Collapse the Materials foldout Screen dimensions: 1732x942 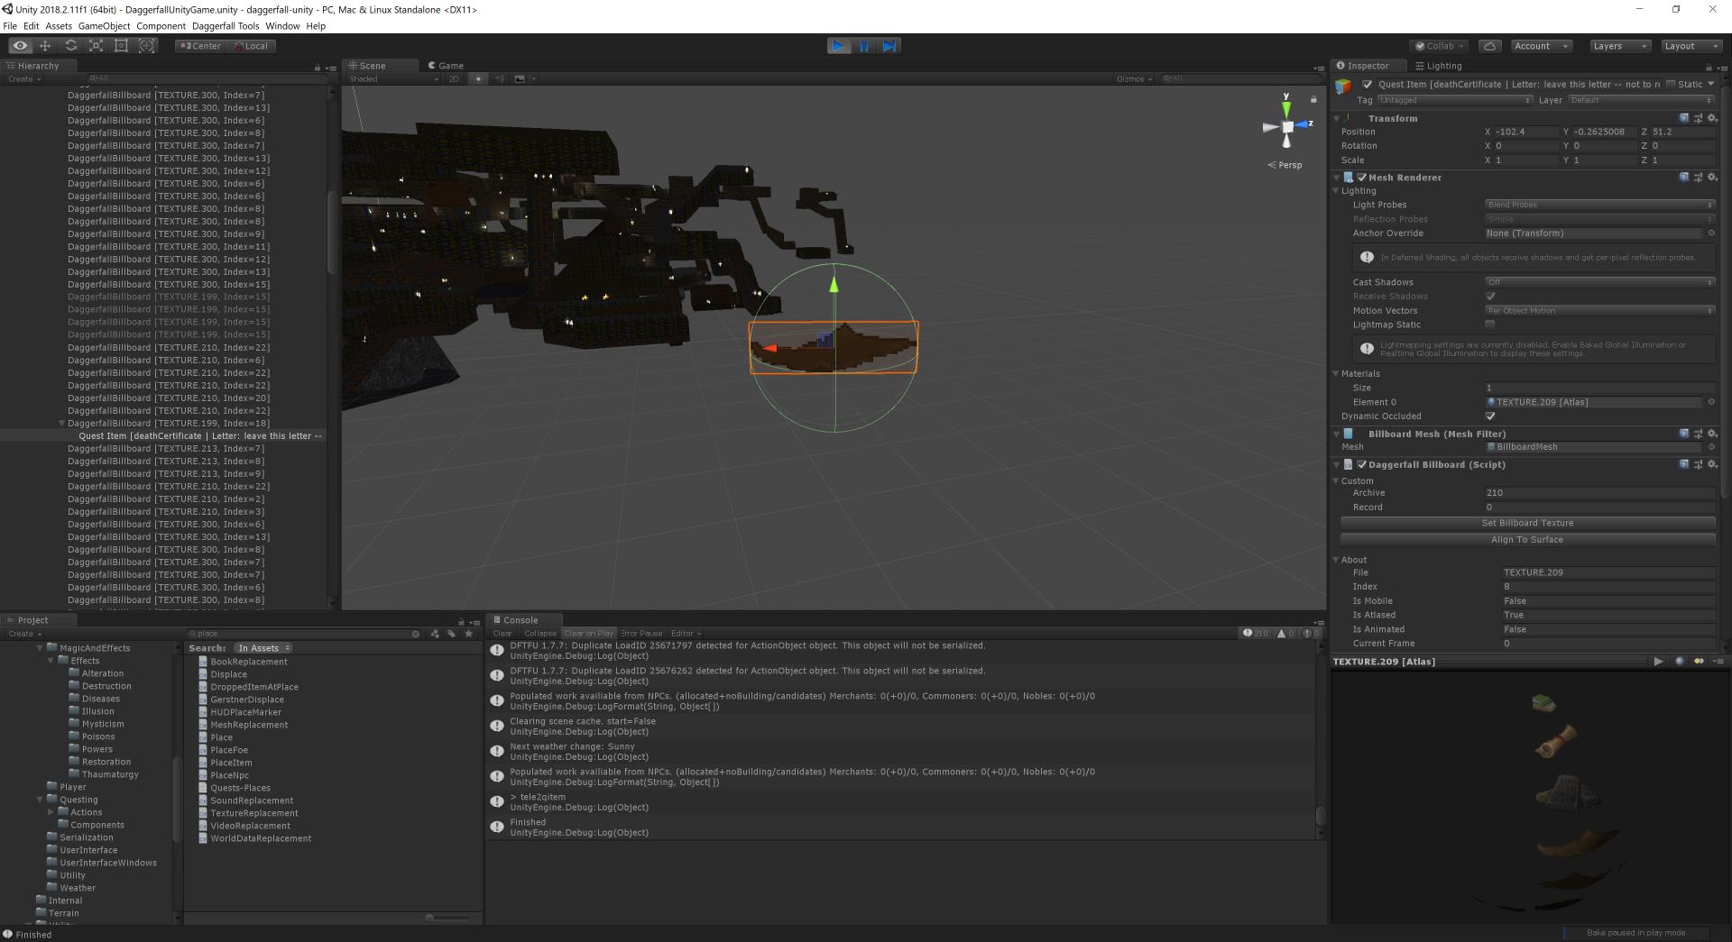click(1336, 373)
